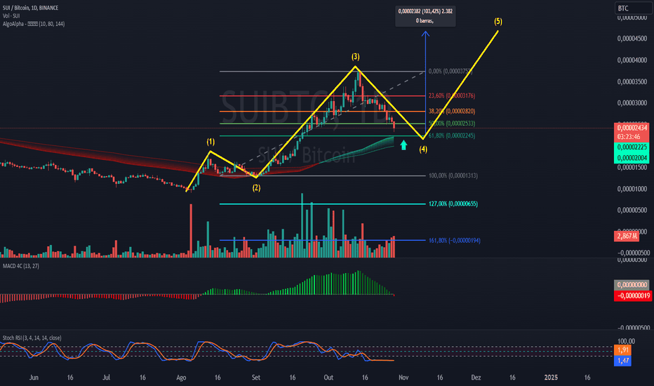Click the current price label 0,00002434

coord(632,128)
